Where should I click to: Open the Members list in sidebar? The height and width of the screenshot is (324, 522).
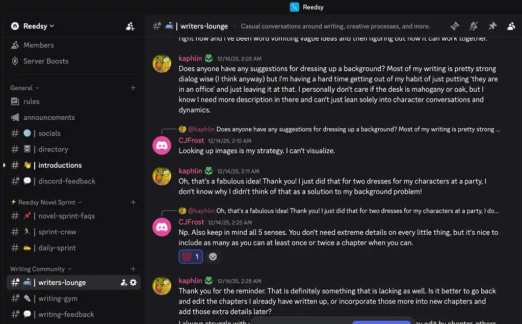point(38,45)
